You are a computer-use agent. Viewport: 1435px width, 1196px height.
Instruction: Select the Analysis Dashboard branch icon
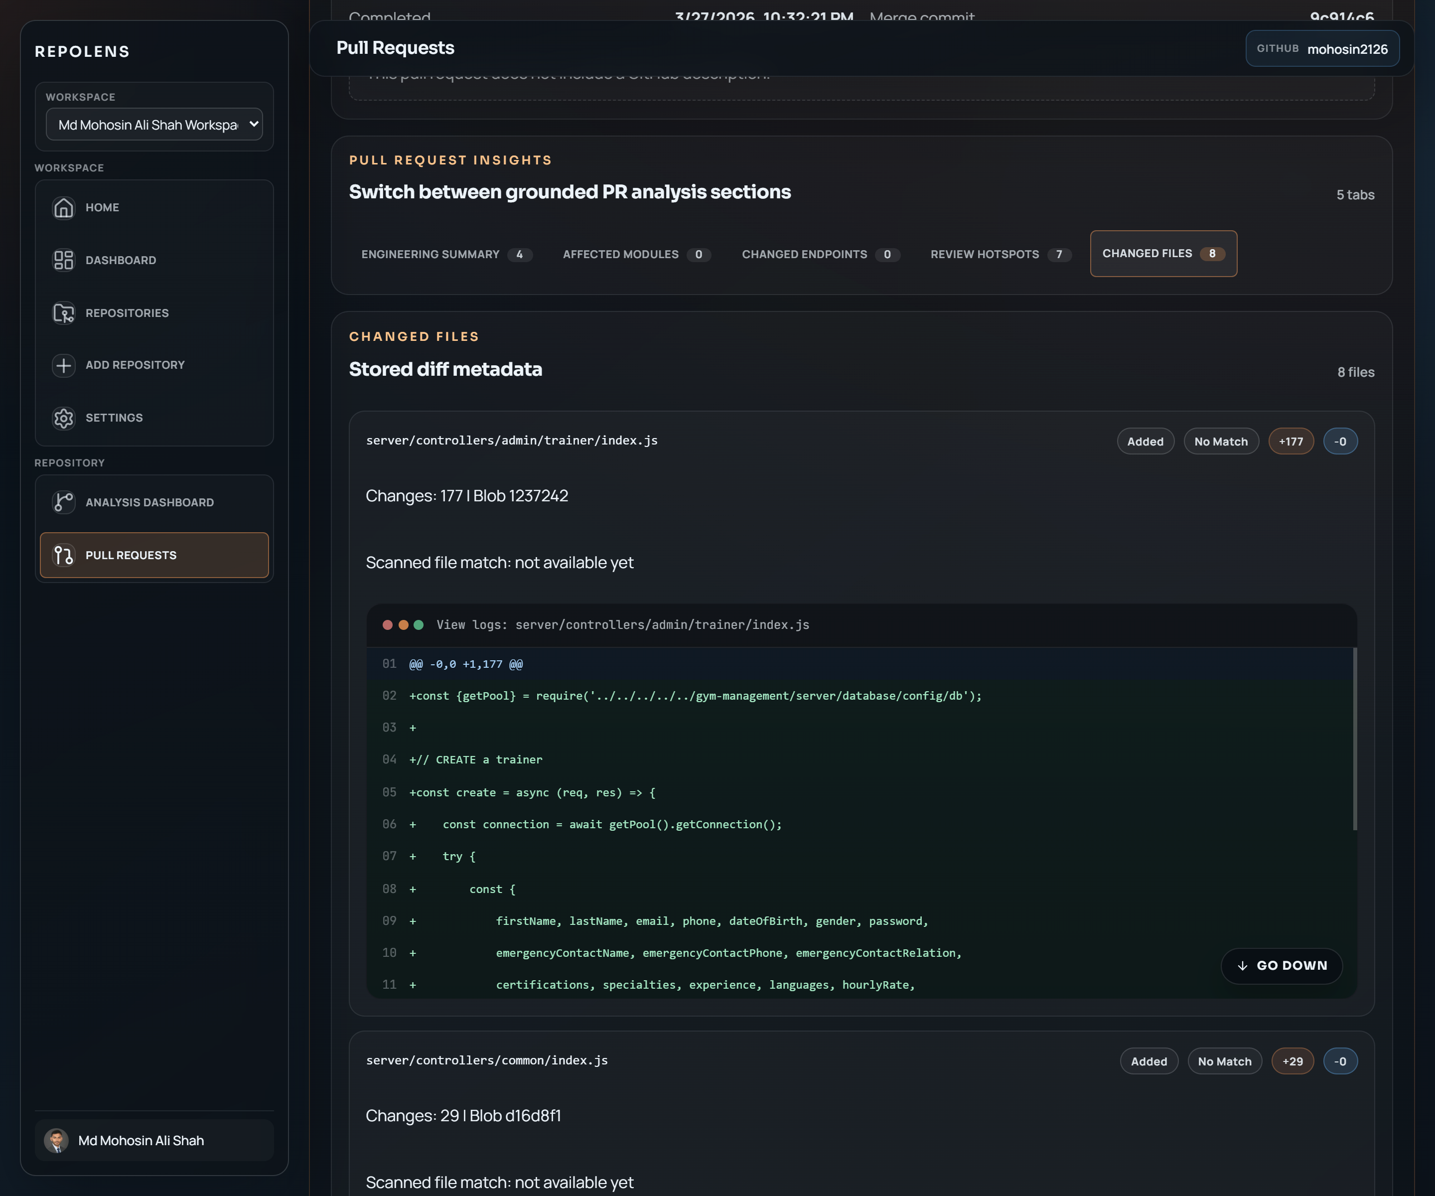click(64, 502)
